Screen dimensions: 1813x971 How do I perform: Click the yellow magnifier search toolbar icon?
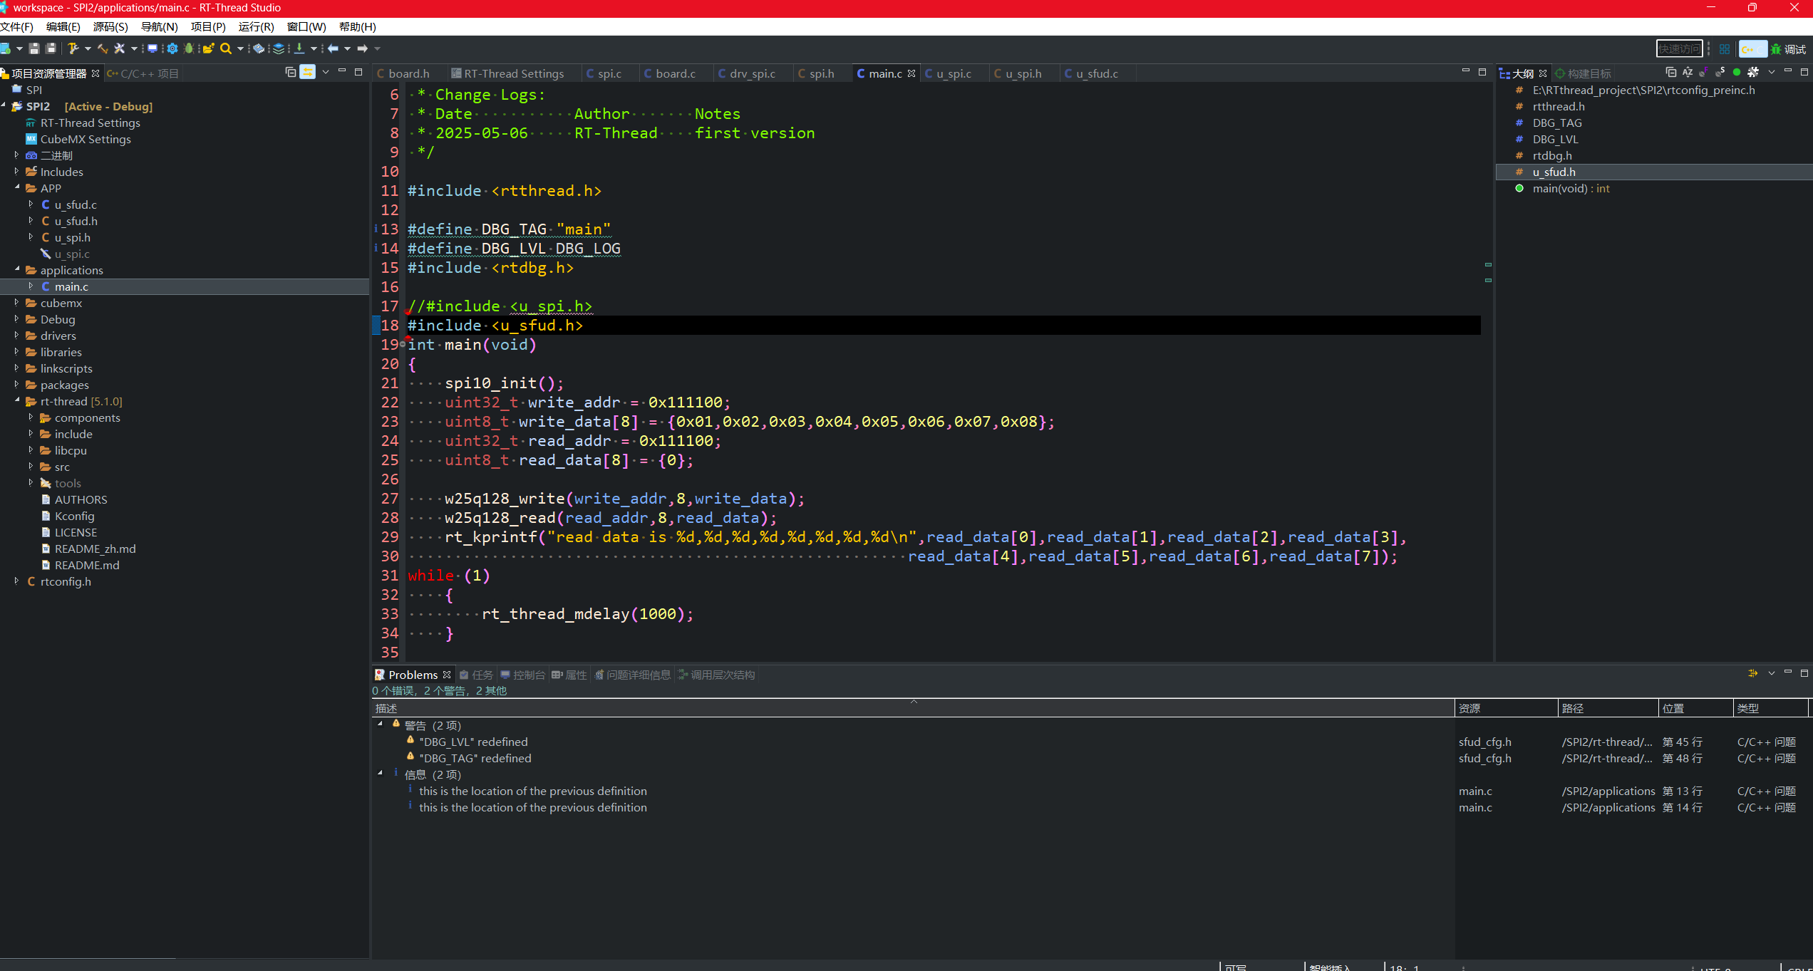click(225, 48)
